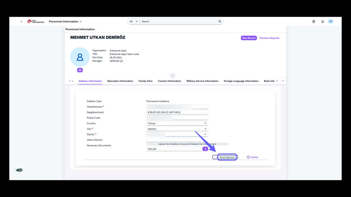Switch to the Education Information tab
Viewport: 351px width, 197px height.
pyautogui.click(x=120, y=81)
